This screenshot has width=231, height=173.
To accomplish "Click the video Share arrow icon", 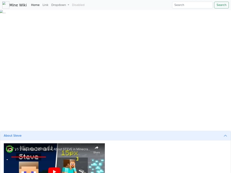I will [97, 148].
